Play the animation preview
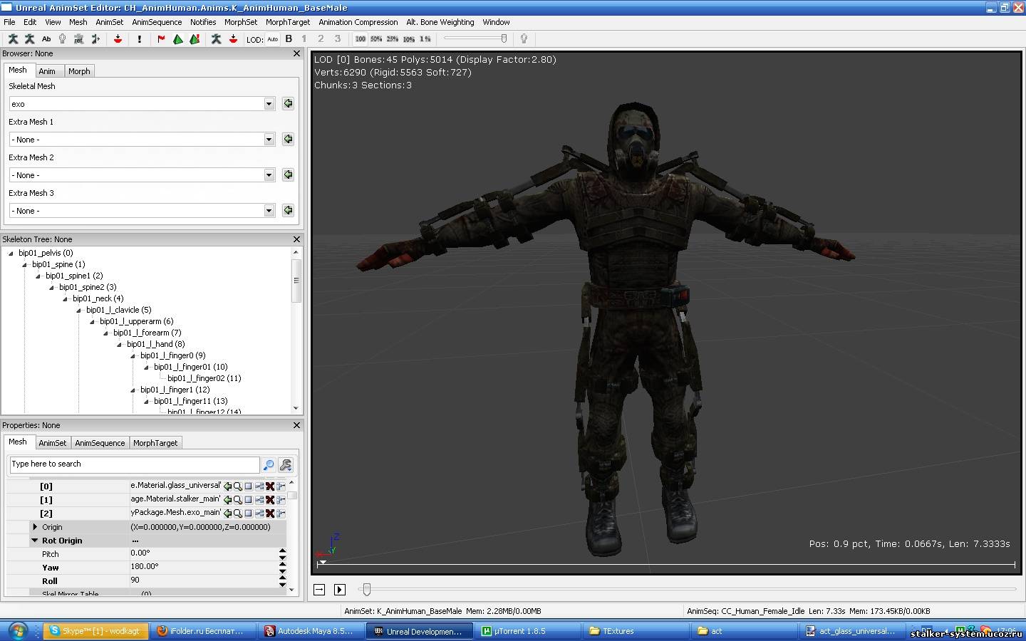 pyautogui.click(x=340, y=590)
